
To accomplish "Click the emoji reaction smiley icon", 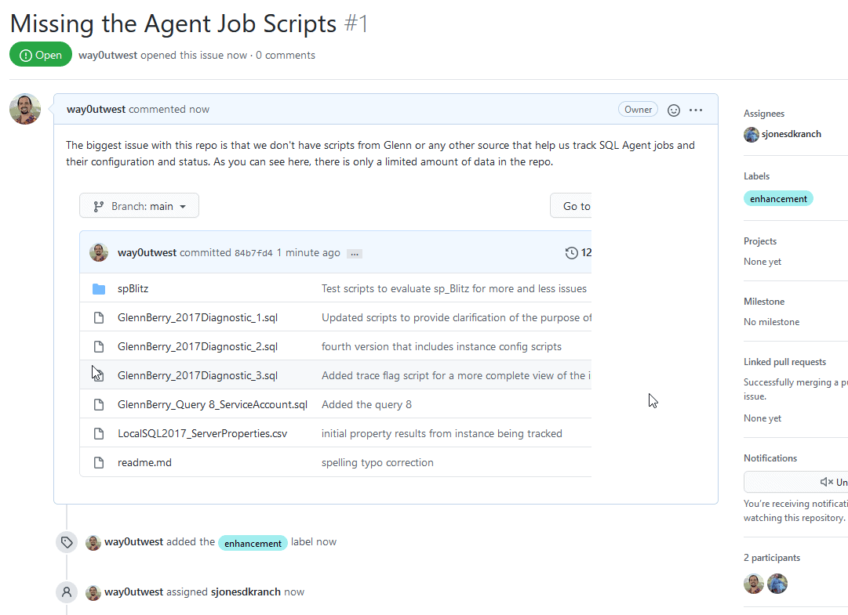I will tap(673, 110).
